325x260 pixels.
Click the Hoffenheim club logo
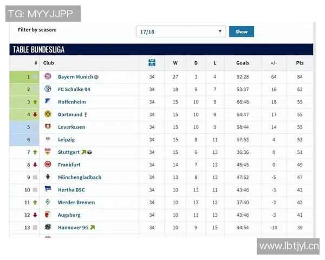(48, 102)
